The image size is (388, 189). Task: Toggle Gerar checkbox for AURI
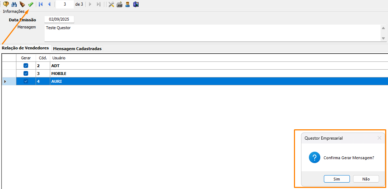pyautogui.click(x=26, y=81)
